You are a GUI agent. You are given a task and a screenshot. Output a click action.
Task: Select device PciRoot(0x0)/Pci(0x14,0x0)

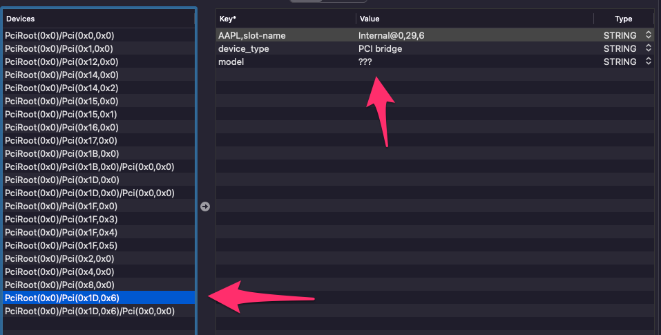click(x=99, y=75)
